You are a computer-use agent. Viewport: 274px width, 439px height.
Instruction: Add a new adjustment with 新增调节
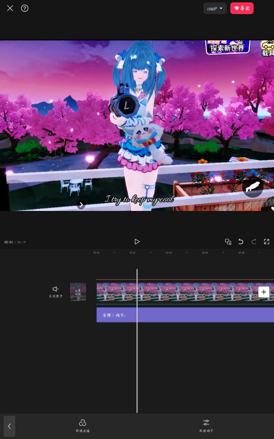tap(206, 426)
